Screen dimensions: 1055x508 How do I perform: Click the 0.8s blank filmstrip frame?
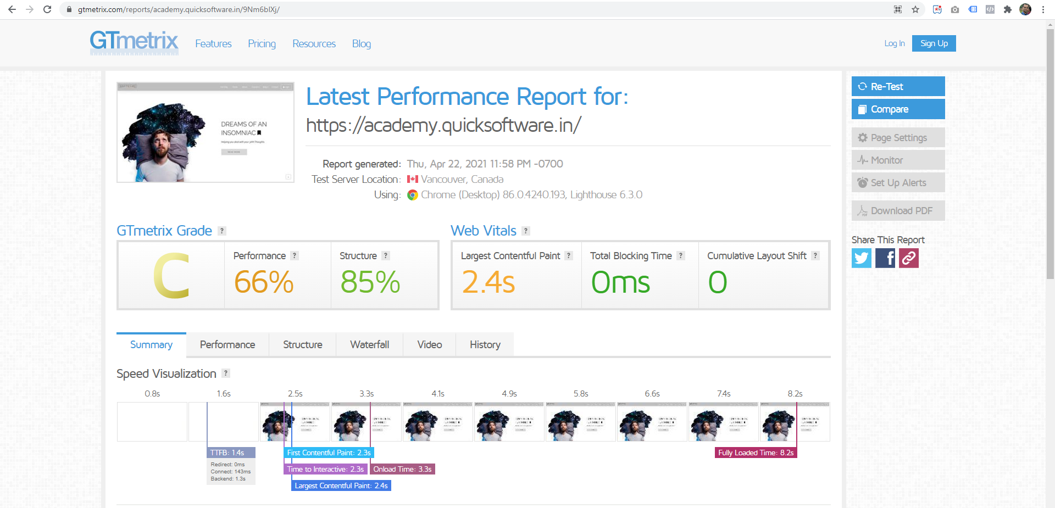click(152, 422)
